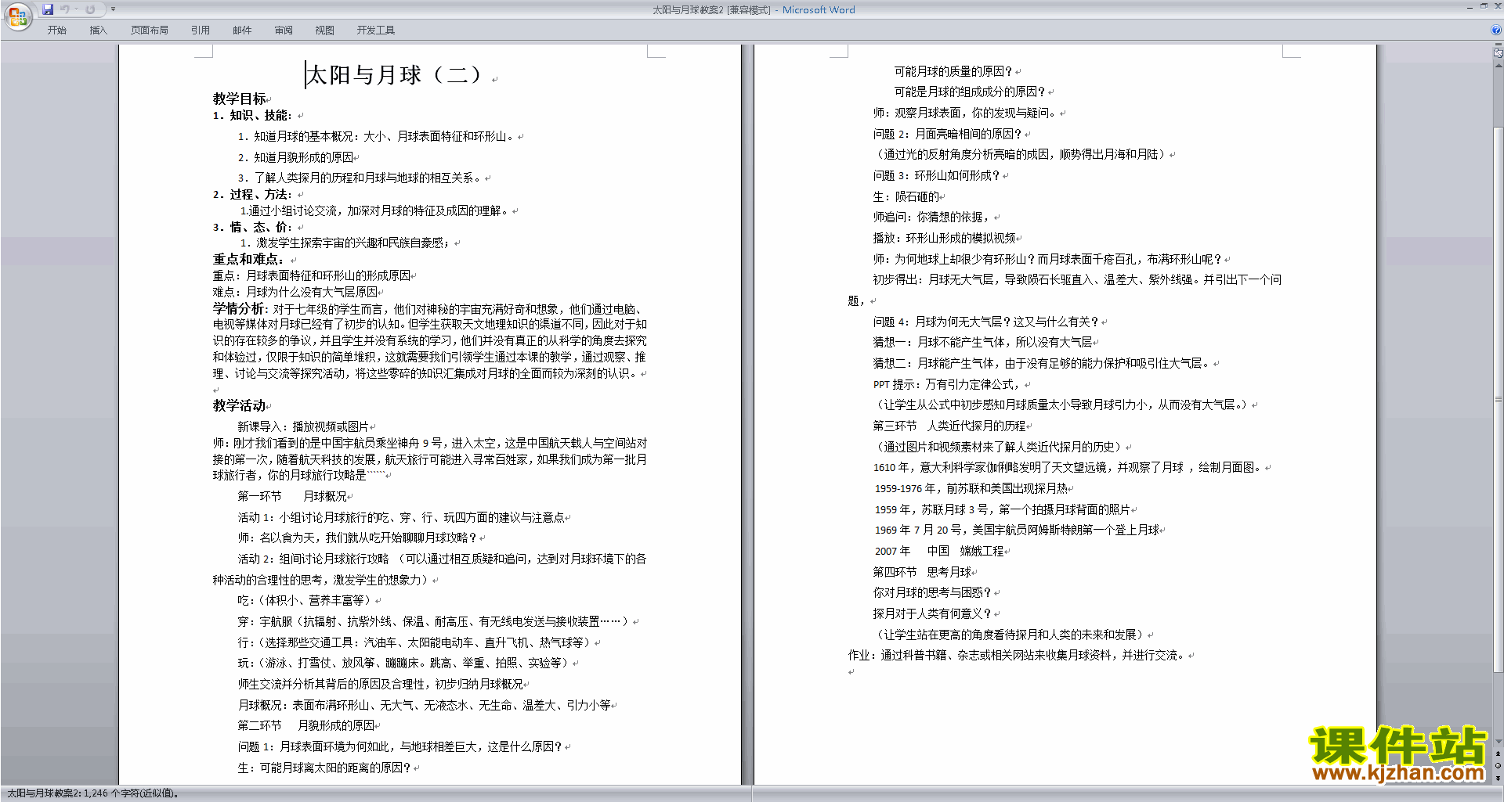Click the line 第四环节 思考月球
The image size is (1504, 802).
(x=922, y=572)
